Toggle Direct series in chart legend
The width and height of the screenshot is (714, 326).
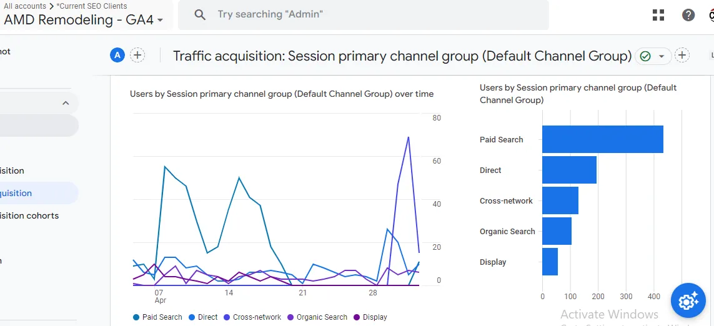(x=202, y=317)
